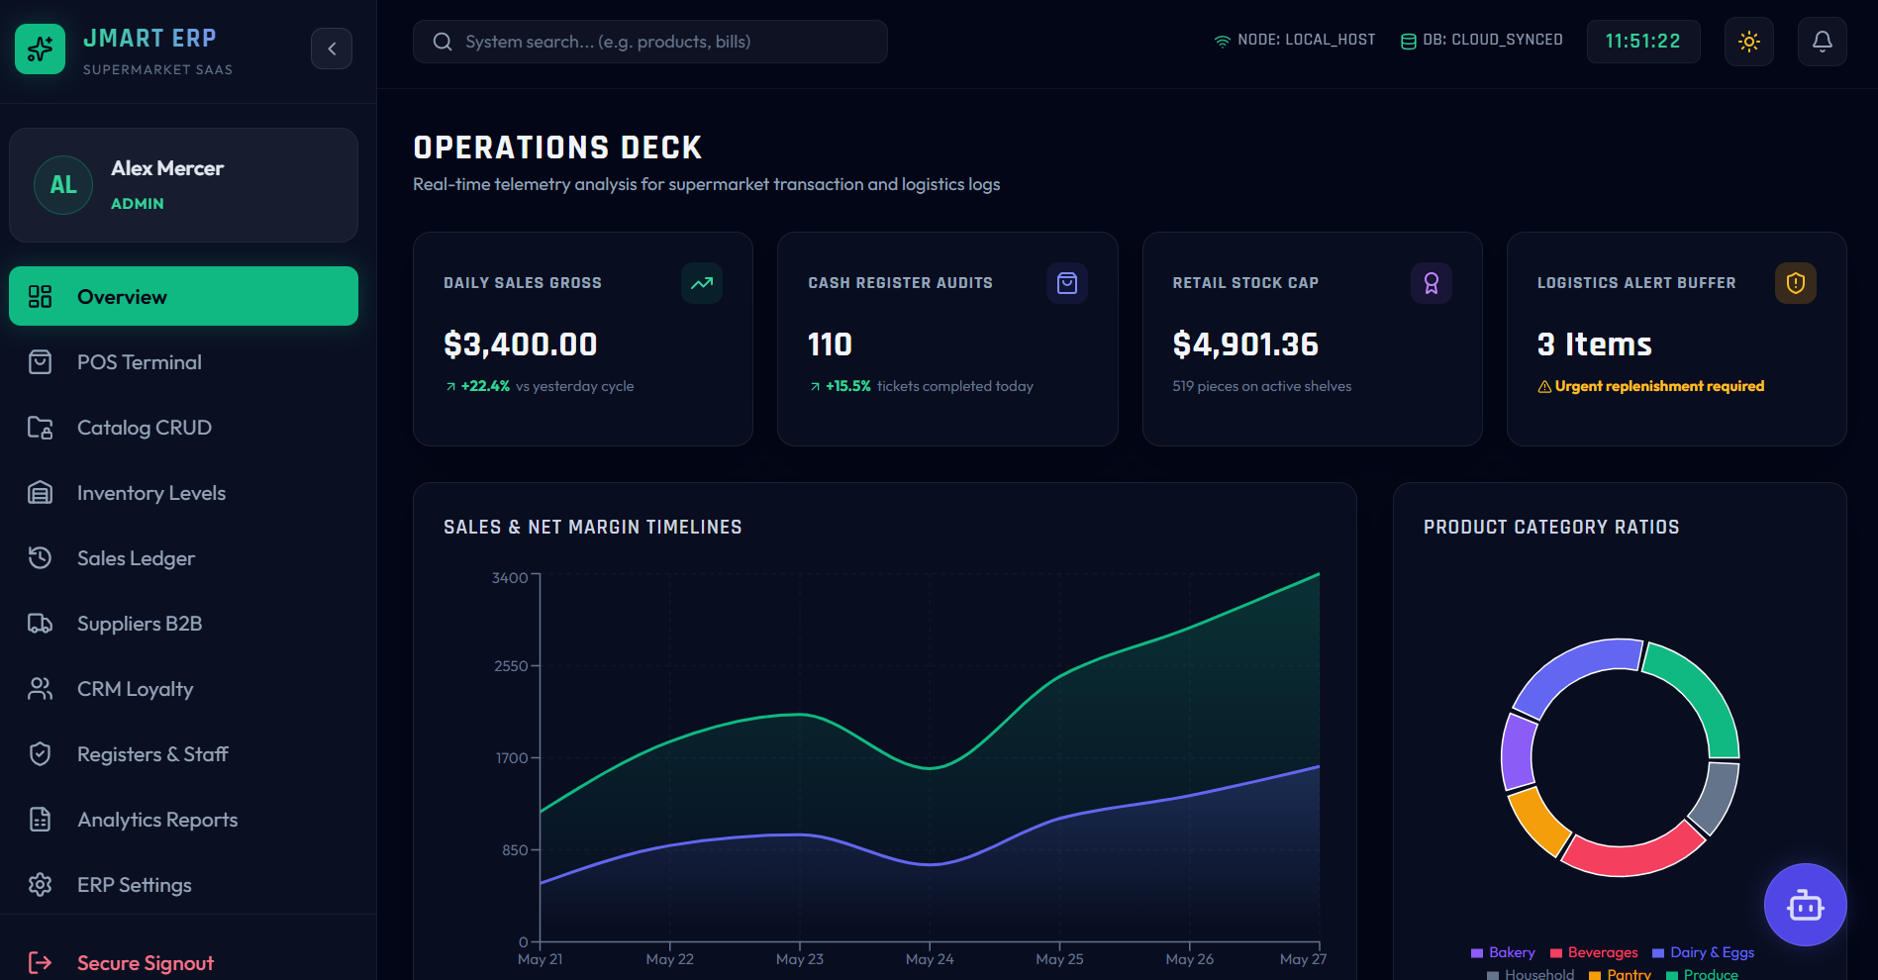Select Sales Ledger in sidebar
The image size is (1878, 980).
(x=183, y=558)
